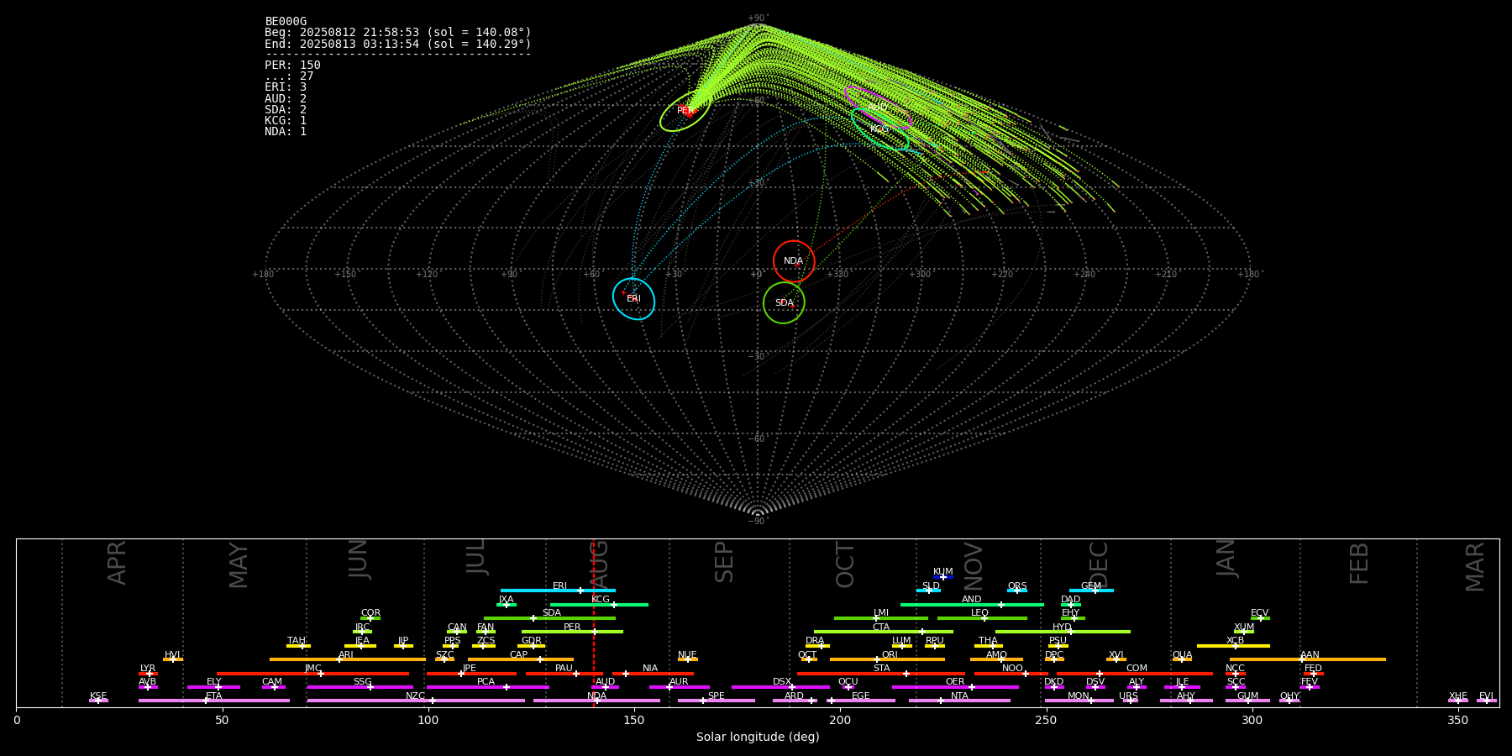
Task: Click the KCG: 1 legend entry
Action: pos(286,121)
